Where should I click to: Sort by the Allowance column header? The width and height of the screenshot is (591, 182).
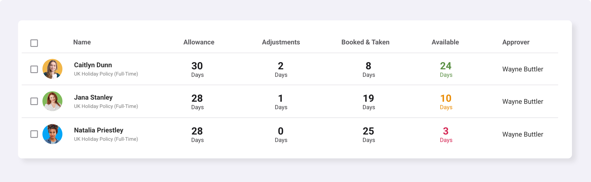[x=199, y=42]
